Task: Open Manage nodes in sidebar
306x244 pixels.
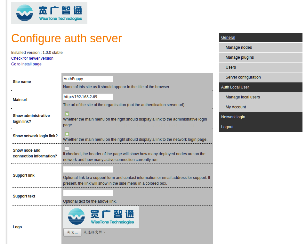Action: [x=238, y=47]
